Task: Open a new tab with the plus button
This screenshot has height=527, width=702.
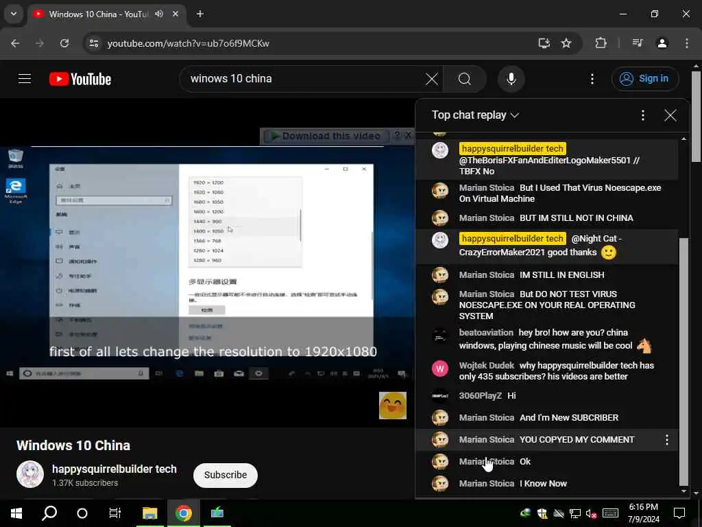Action: (200, 14)
